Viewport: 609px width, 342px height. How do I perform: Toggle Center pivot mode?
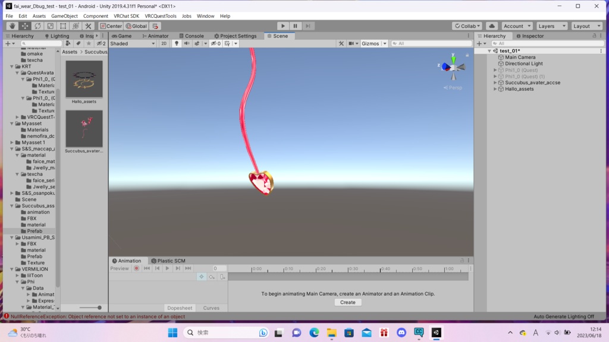(x=111, y=26)
